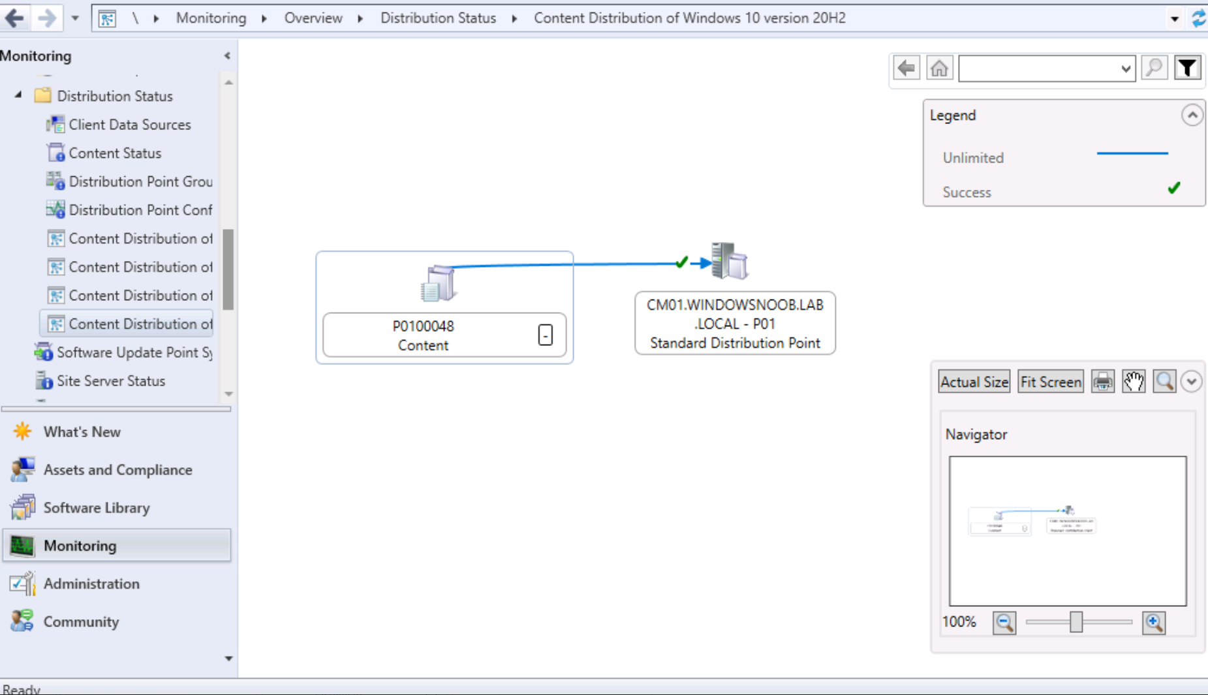This screenshot has height=695, width=1208.
Task: Open Client Data Sources node
Action: [x=130, y=125]
